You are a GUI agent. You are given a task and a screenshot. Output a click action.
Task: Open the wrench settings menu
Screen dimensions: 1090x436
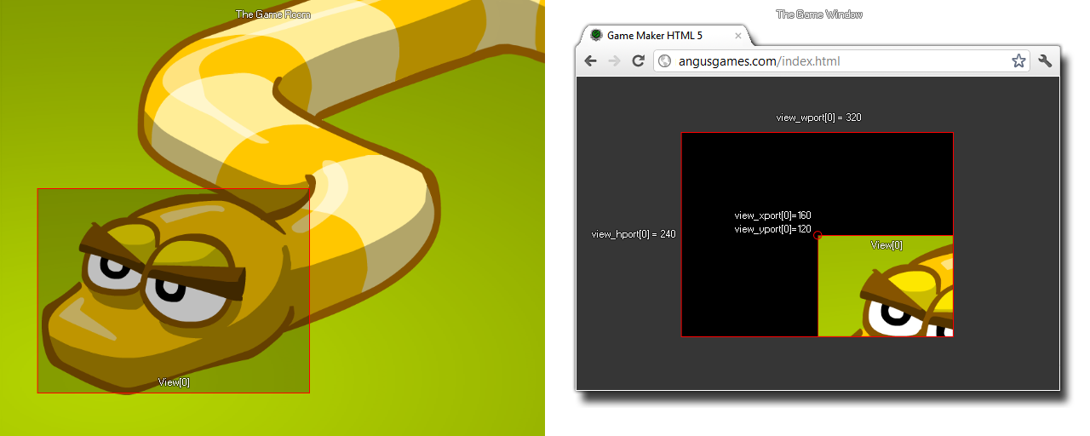(1045, 61)
